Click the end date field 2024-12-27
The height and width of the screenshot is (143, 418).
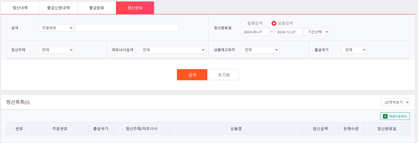288,32
